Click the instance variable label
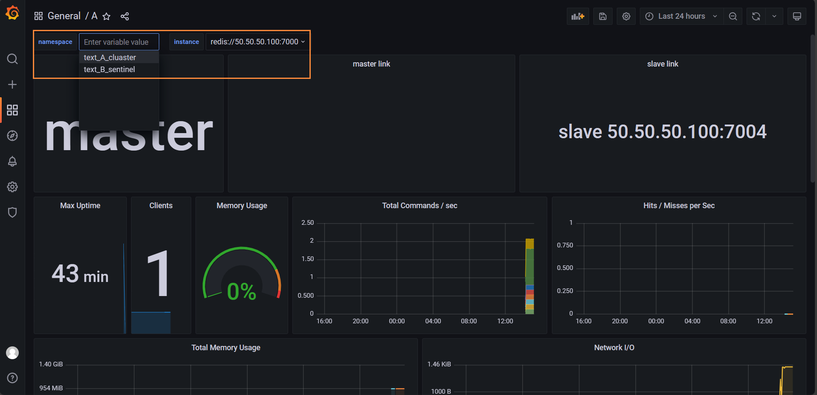Image resolution: width=817 pixels, height=395 pixels. (x=187, y=42)
